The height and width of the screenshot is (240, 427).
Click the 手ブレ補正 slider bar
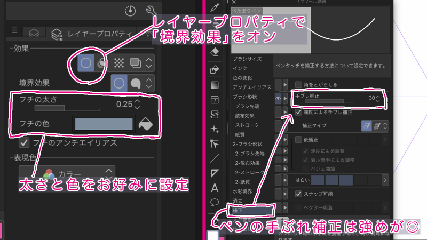click(329, 101)
